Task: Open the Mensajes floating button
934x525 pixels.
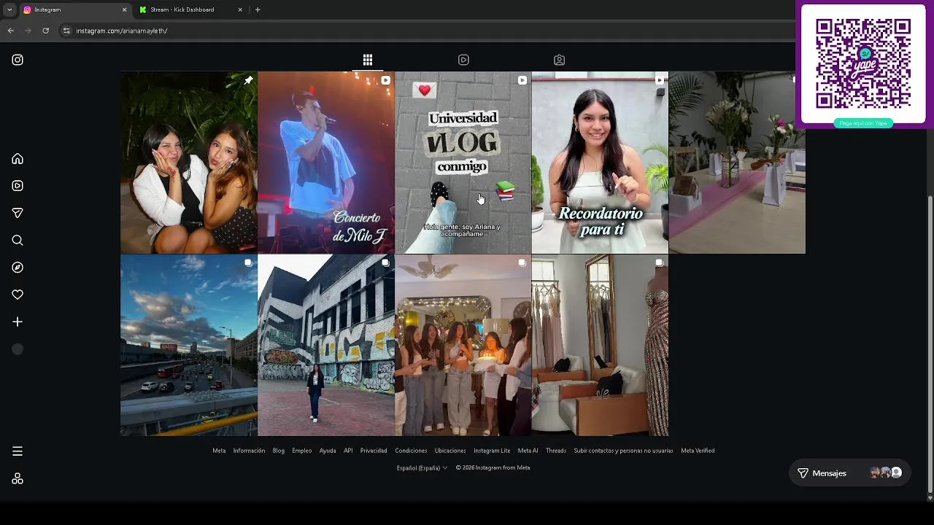Action: point(849,473)
